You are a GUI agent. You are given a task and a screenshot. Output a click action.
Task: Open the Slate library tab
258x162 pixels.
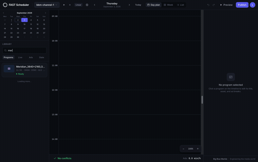(41, 57)
